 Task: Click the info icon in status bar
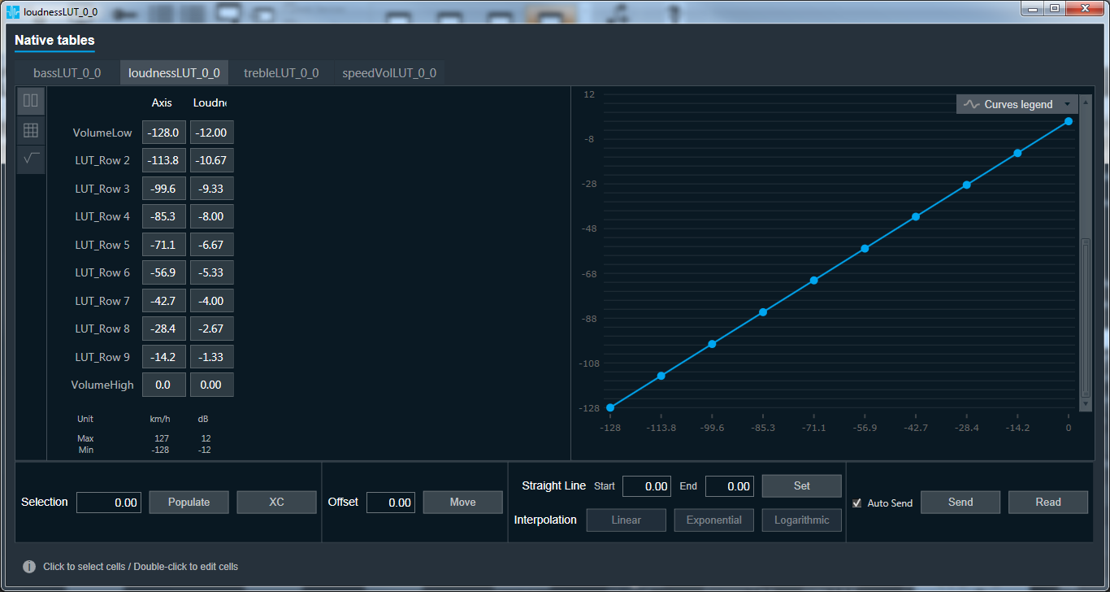[29, 567]
